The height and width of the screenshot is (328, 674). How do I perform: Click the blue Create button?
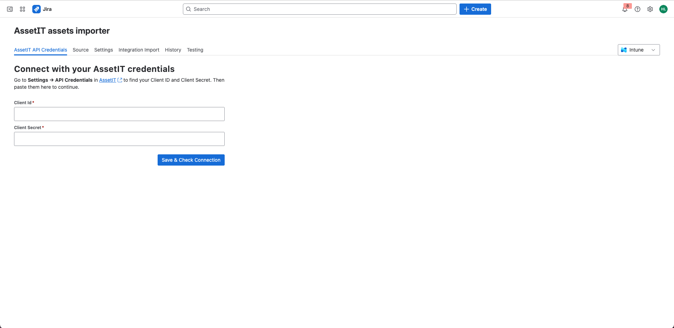pos(475,9)
